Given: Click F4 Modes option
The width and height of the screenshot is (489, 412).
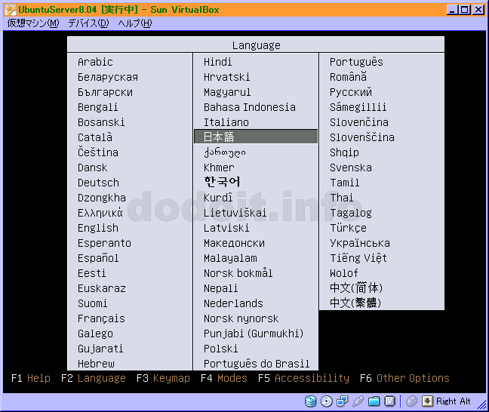Looking at the screenshot, I should pos(223,378).
